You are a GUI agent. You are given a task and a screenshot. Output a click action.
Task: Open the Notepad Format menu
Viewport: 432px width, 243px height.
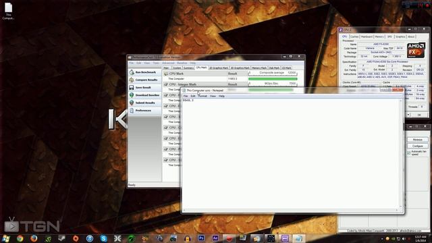pos(202,96)
